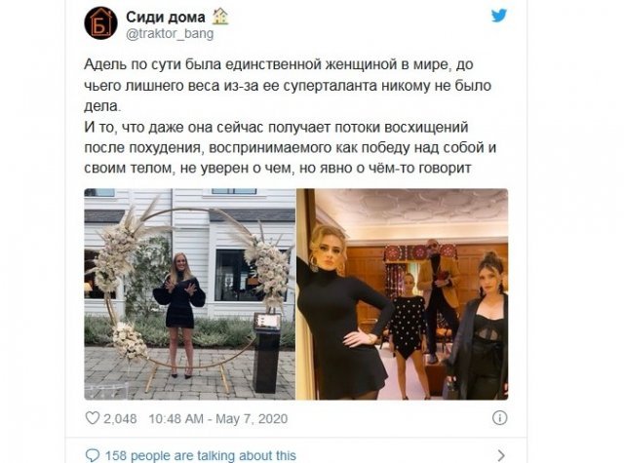This screenshot has width=624, height=463.
Task: Click the woman in polka-dot dress
Action: 408,335
